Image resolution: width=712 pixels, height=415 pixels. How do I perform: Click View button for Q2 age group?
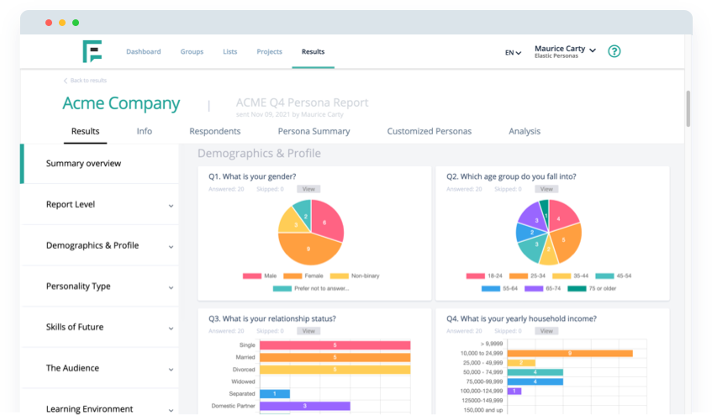(x=546, y=189)
